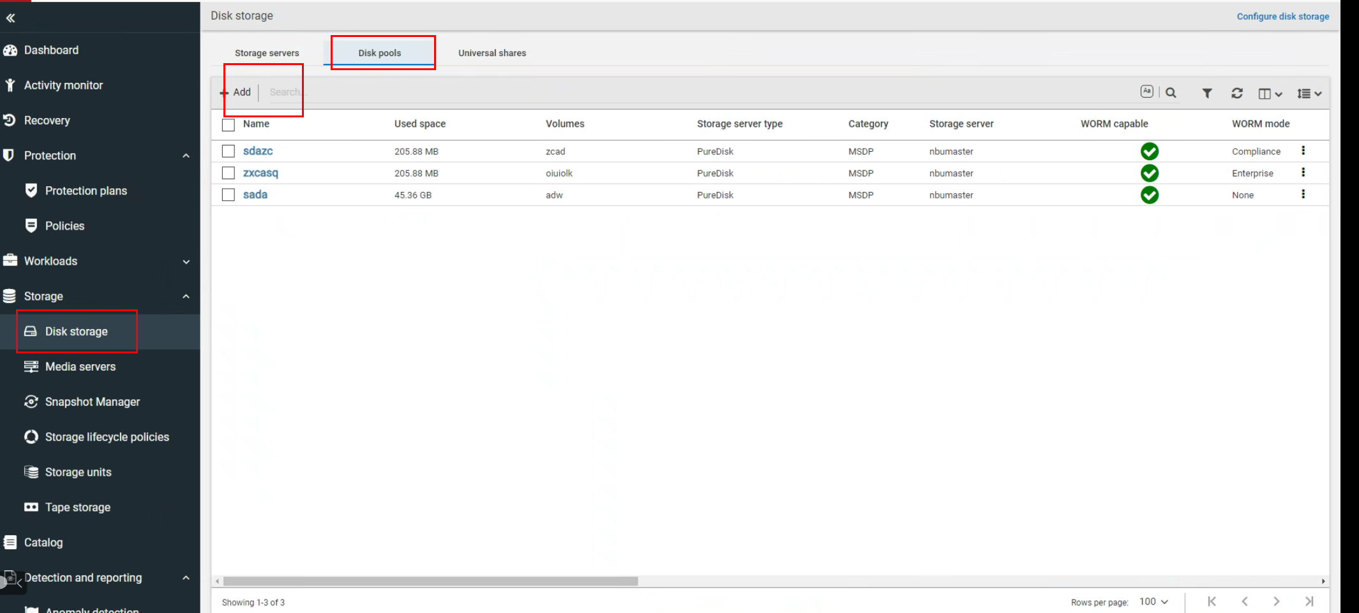Select all rows with header checkbox
1359x613 pixels.
click(x=229, y=124)
